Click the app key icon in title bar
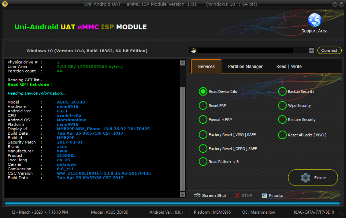 point(5,4)
